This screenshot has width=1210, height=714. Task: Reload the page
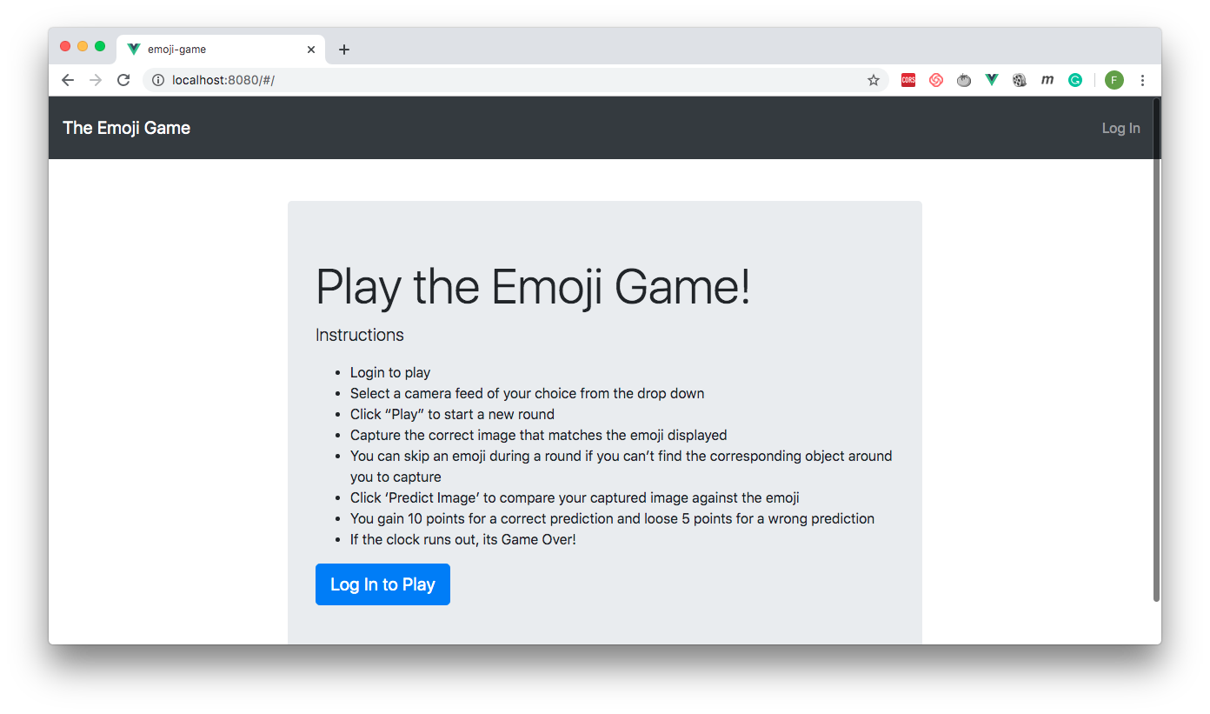[123, 80]
